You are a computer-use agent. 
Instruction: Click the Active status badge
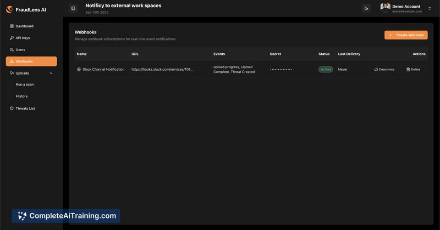point(326,70)
